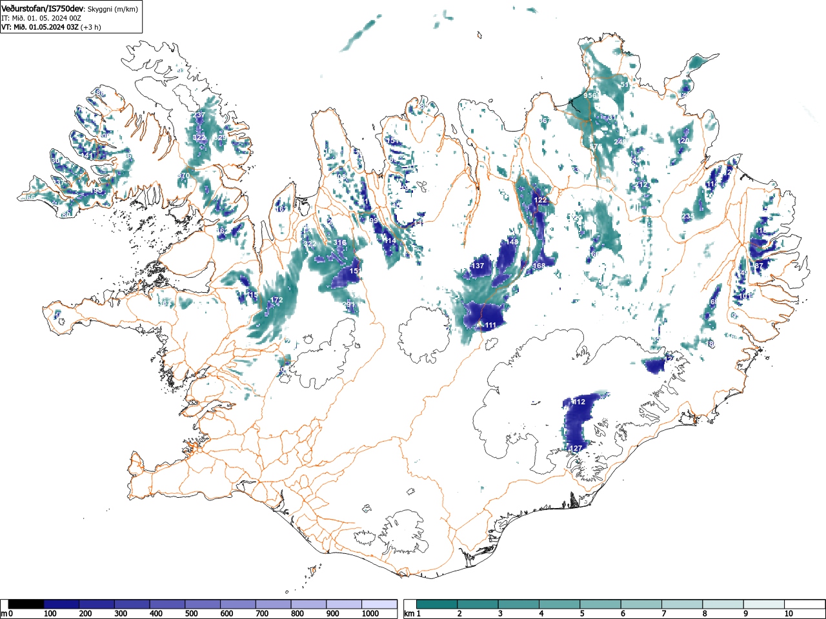The width and height of the screenshot is (826, 619).
Task: Click the darkest blue swatch labeled 100
Action: [61, 604]
